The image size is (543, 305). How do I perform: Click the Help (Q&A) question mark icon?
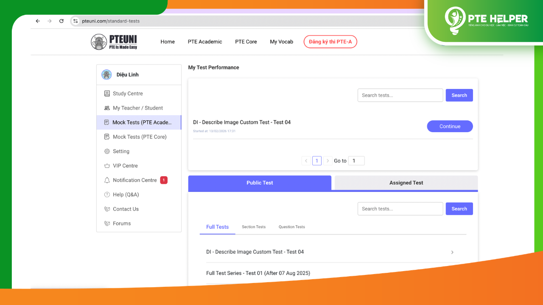(107, 194)
